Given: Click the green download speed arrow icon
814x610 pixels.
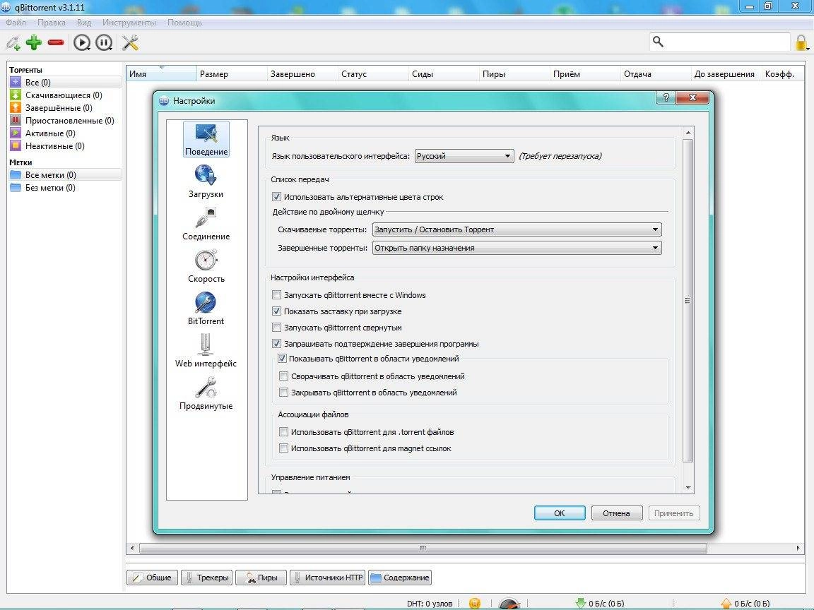Looking at the screenshot, I should 580,603.
